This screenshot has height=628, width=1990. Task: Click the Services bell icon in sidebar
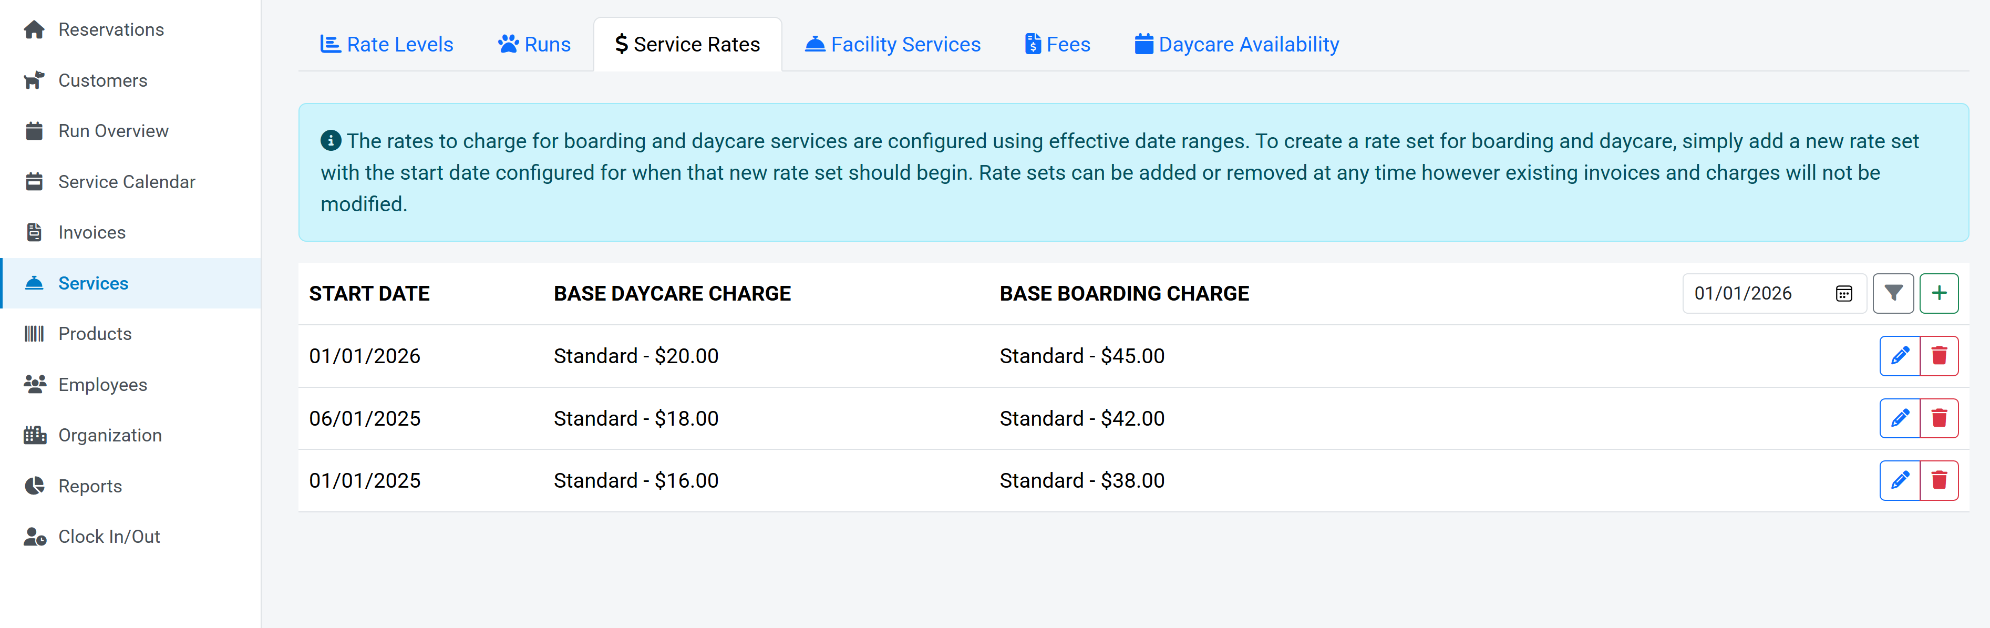34,283
